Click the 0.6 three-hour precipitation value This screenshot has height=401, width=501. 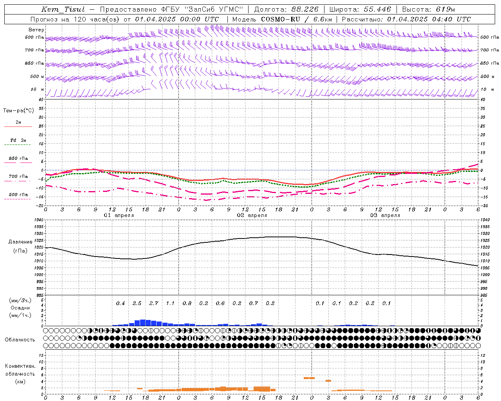tap(220, 303)
